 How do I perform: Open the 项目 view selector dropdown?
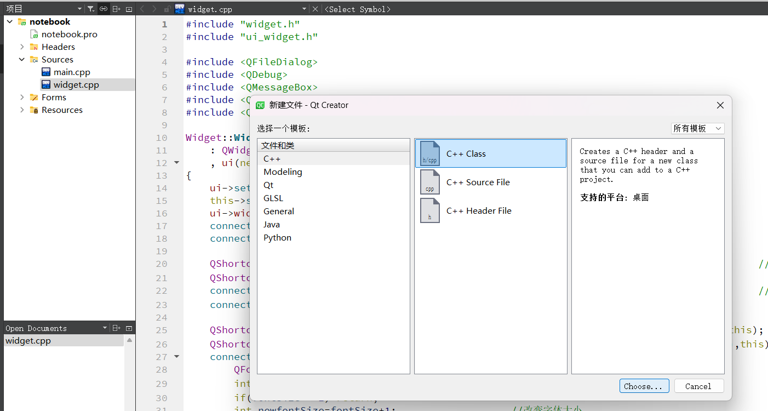coord(44,9)
